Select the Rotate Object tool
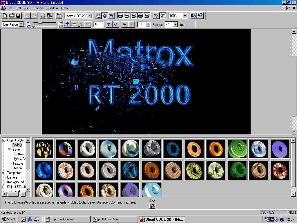297x223 pixels. 105,16
